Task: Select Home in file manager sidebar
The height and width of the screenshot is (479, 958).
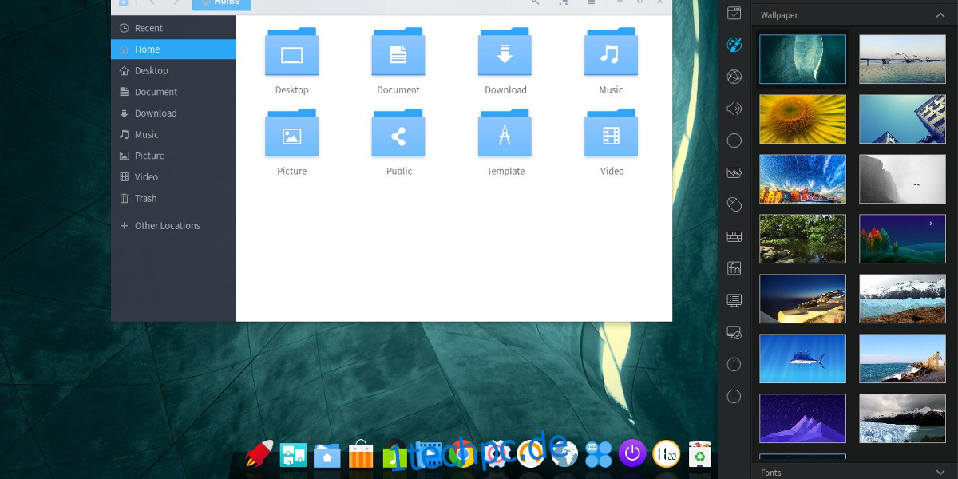Action: point(173,49)
